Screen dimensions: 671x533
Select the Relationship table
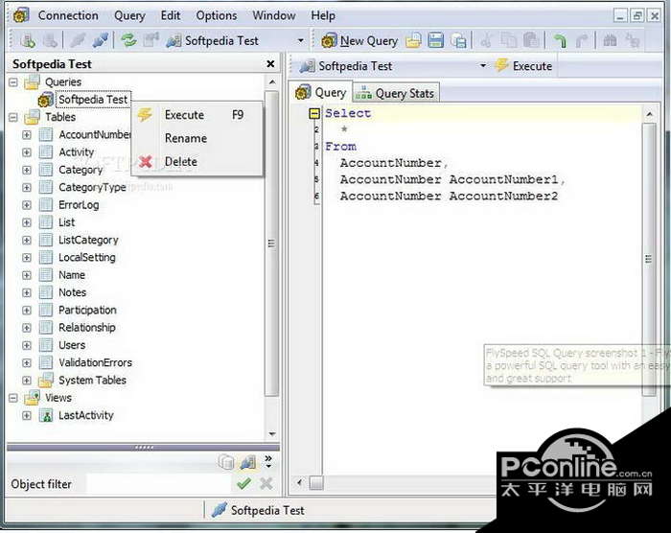(x=87, y=328)
